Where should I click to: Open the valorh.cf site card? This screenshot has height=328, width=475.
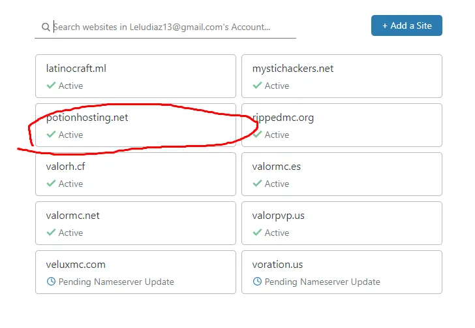click(136, 174)
